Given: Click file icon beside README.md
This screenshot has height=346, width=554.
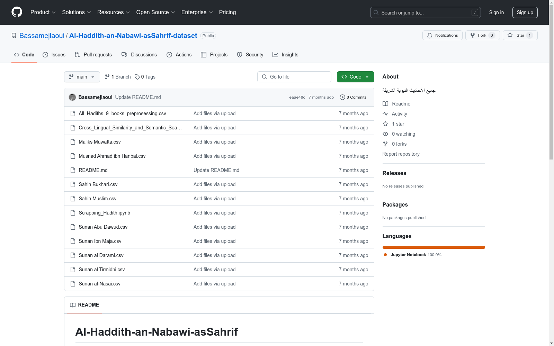Looking at the screenshot, I should point(73,170).
